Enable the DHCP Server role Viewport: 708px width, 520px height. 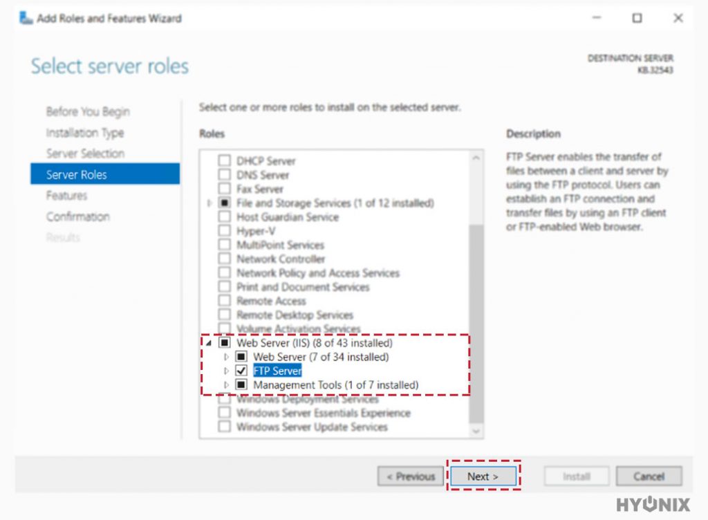pos(225,160)
